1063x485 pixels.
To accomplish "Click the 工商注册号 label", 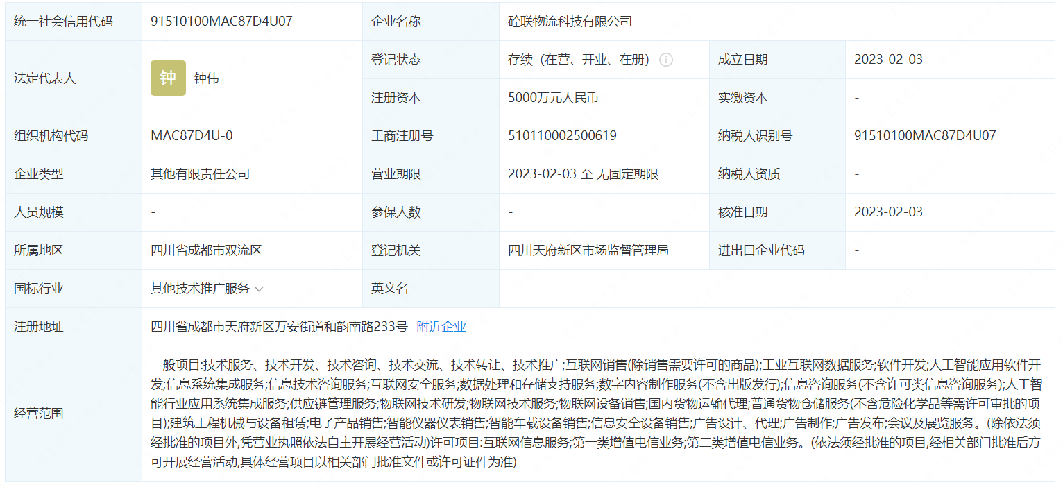I will pos(402,136).
